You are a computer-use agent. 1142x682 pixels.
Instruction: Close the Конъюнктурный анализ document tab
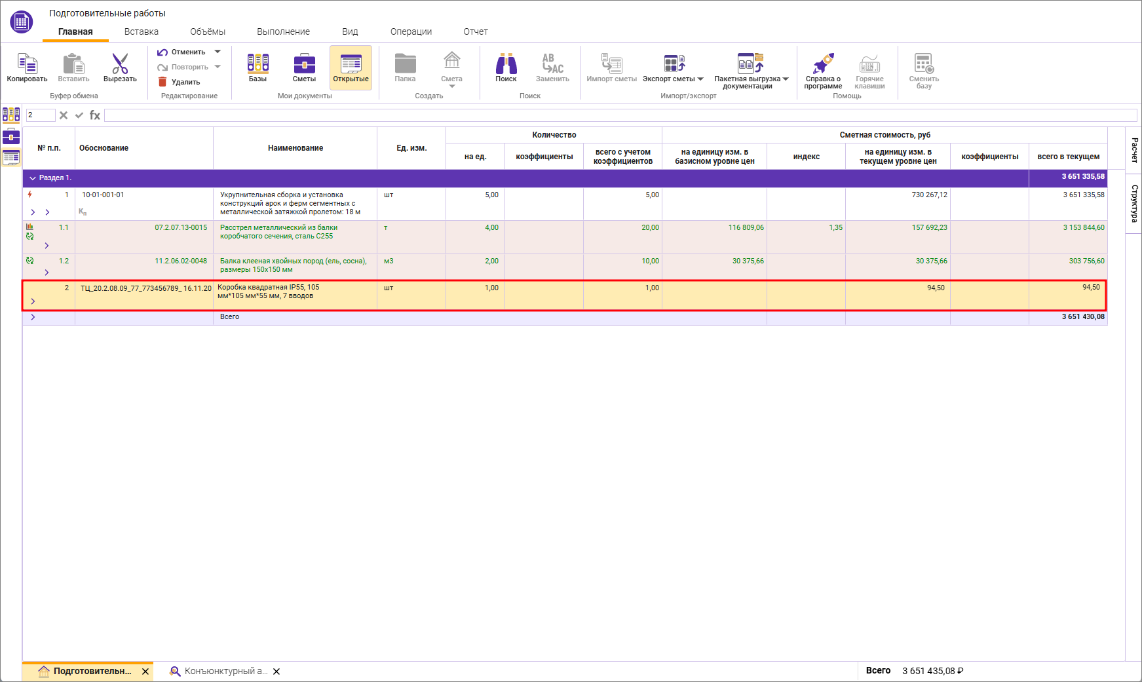tap(276, 672)
